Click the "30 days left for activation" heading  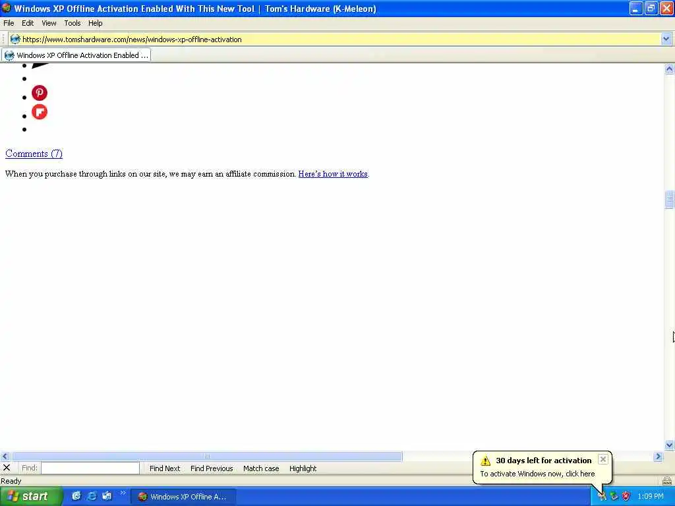[x=544, y=461]
